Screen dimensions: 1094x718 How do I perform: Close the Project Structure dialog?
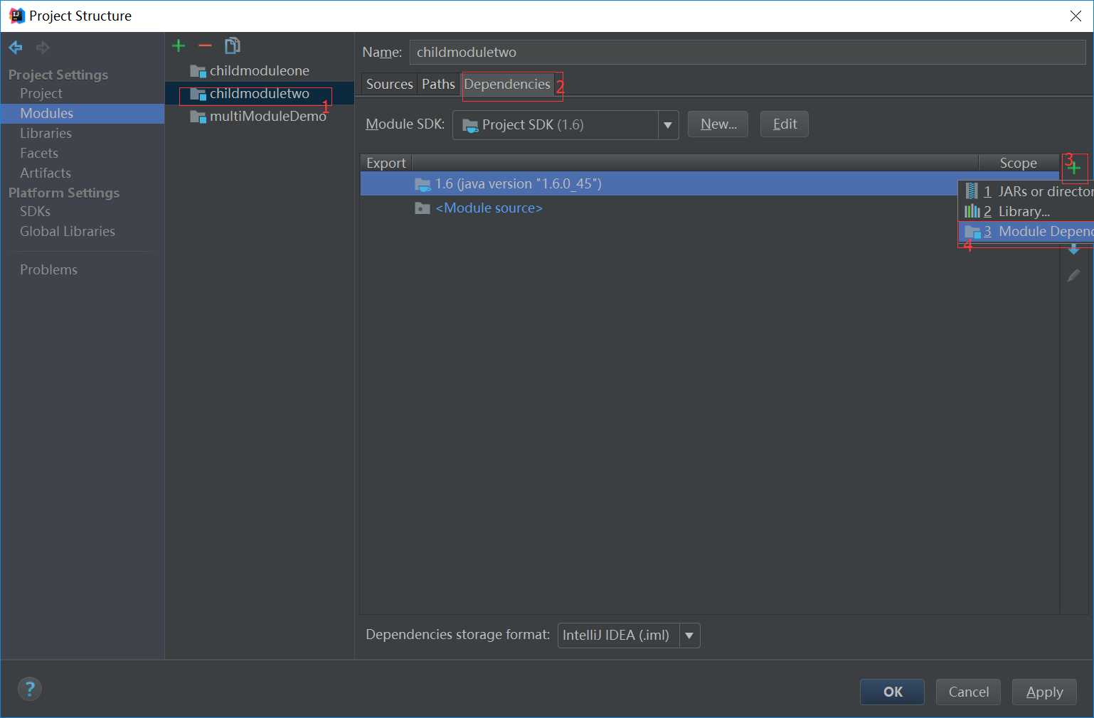[1076, 16]
